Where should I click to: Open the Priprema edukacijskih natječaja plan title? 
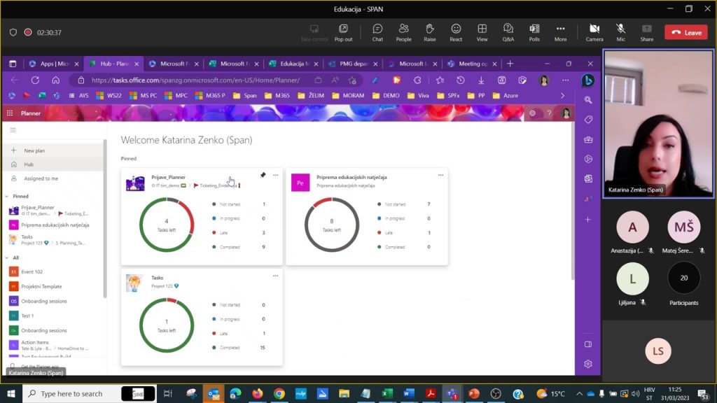pyautogui.click(x=351, y=177)
